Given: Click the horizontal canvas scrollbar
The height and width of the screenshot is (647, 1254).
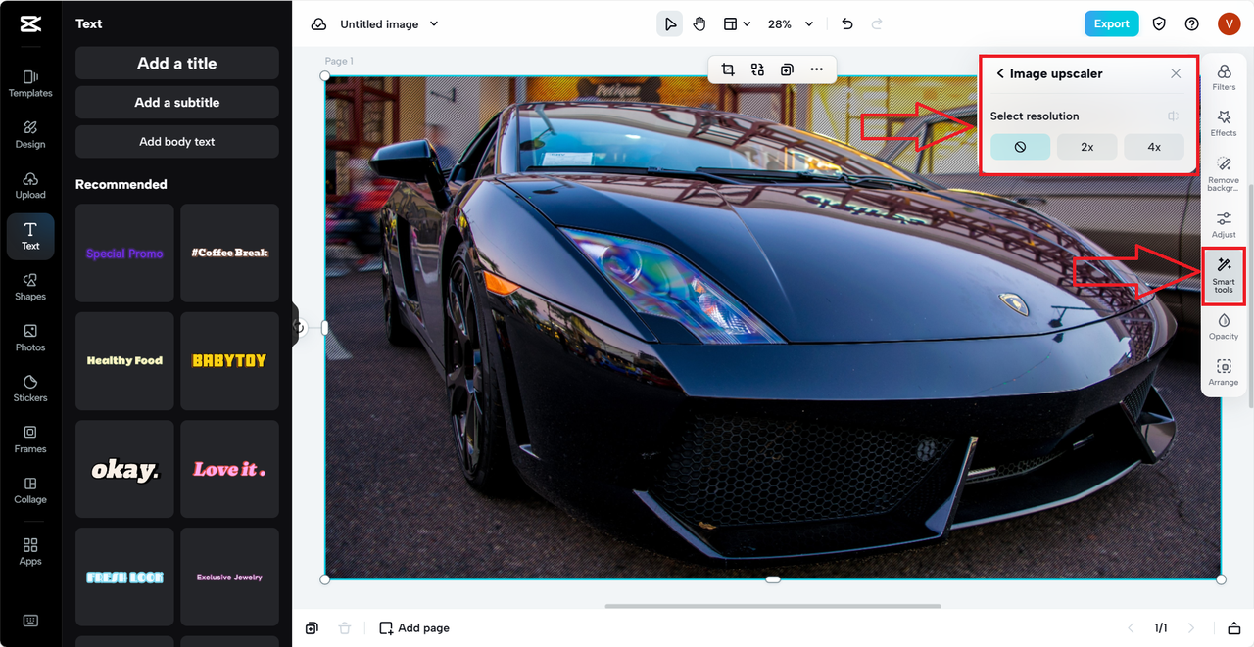Looking at the screenshot, I should [x=773, y=606].
